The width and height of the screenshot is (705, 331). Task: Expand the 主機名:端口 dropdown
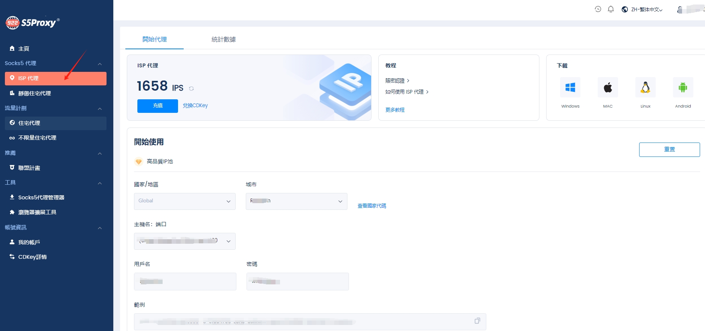click(184, 241)
